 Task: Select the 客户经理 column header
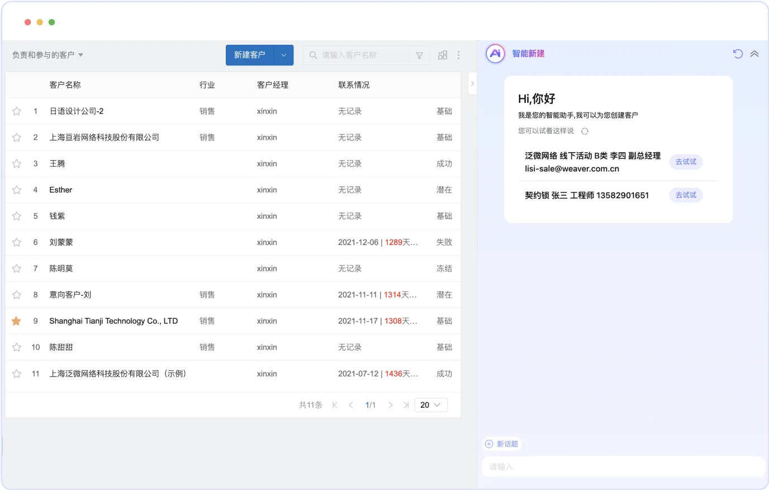coord(273,85)
